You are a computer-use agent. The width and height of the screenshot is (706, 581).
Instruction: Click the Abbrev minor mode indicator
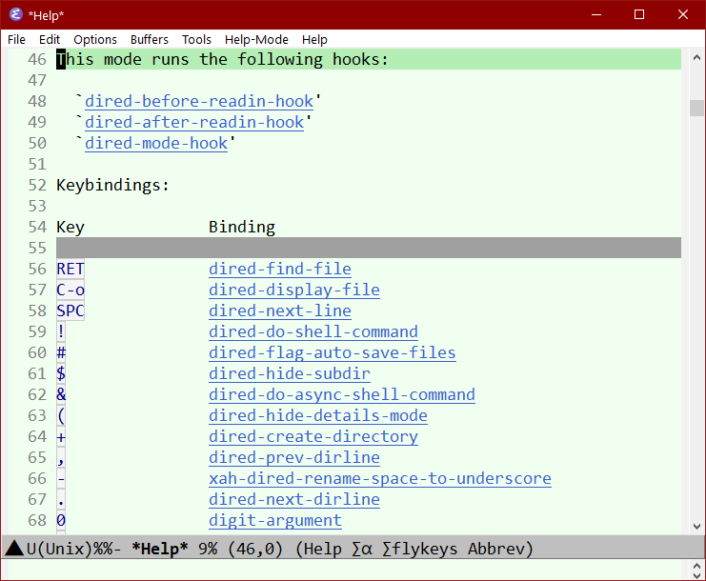pyautogui.click(x=496, y=549)
